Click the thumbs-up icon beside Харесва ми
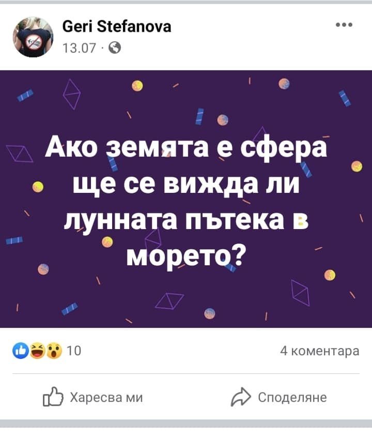The height and width of the screenshot is (438, 372). pyautogui.click(x=53, y=397)
